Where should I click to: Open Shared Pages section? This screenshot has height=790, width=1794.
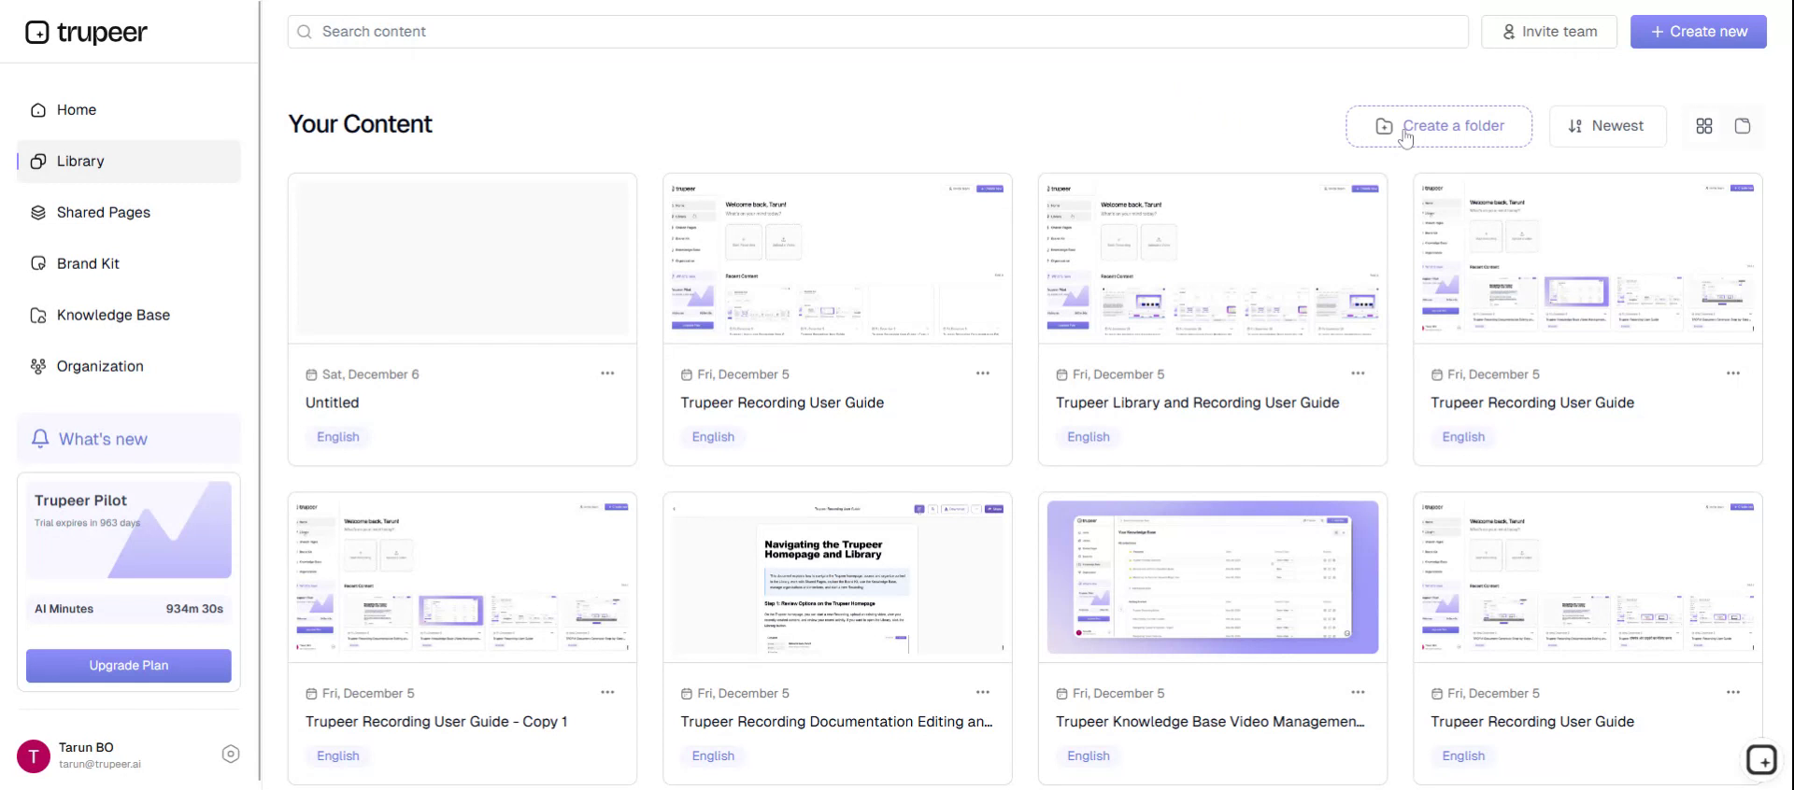tap(129, 213)
